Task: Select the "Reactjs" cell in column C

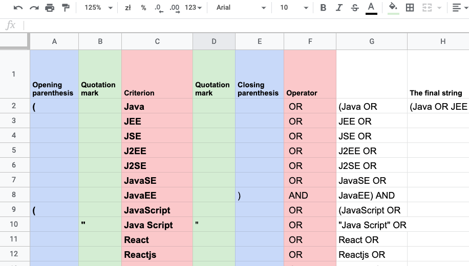Action: click(157, 254)
